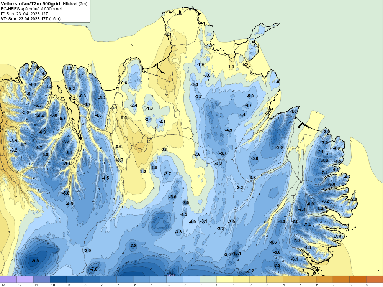Pick the legend swatch between -8 and -7

click(x=92, y=279)
